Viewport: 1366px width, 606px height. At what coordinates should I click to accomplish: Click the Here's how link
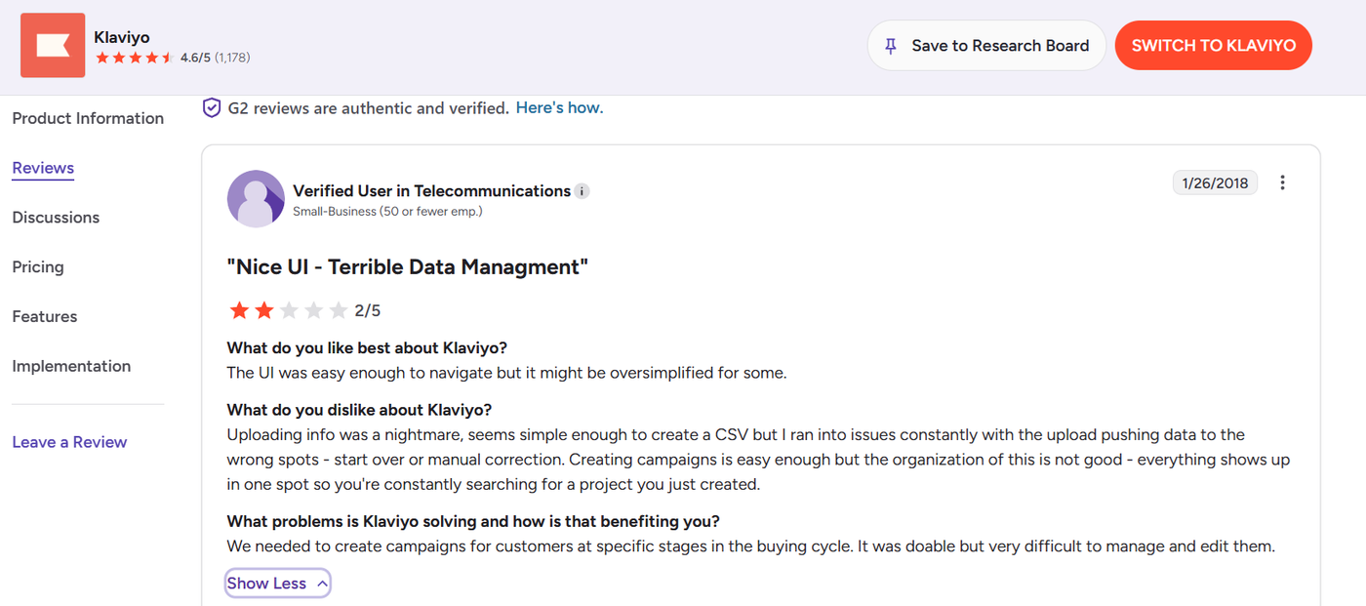559,108
